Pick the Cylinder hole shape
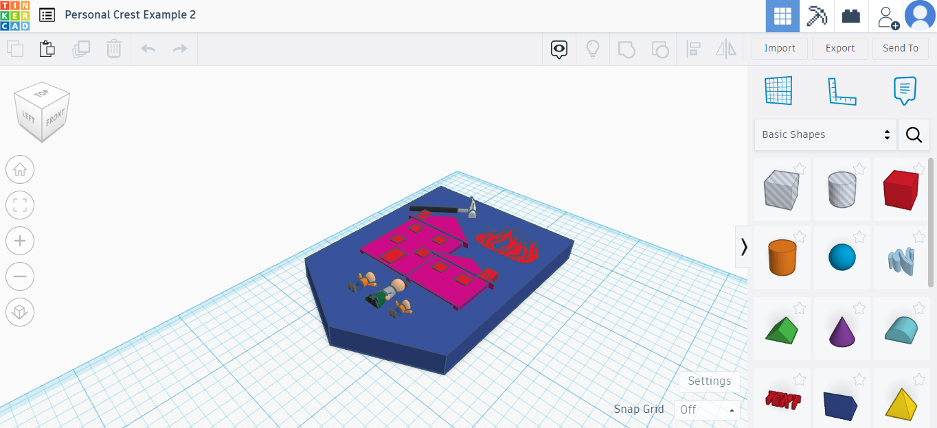This screenshot has width=937, height=428. click(x=842, y=189)
